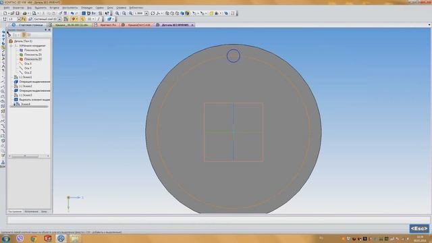Click the Деталь root node in the model tree

tap(21, 41)
